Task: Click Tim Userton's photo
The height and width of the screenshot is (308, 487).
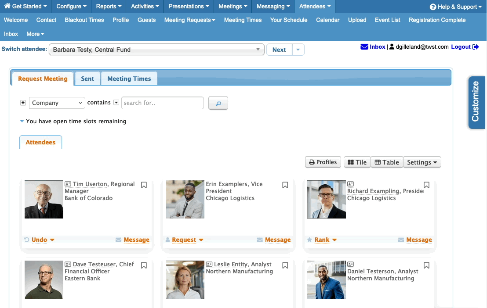Action: pos(44,200)
